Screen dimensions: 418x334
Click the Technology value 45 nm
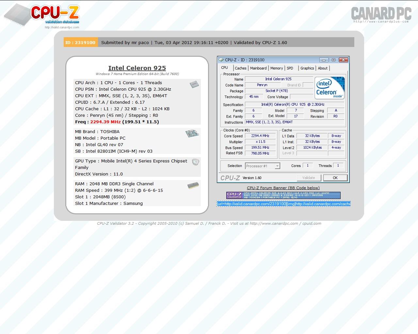[254, 97]
